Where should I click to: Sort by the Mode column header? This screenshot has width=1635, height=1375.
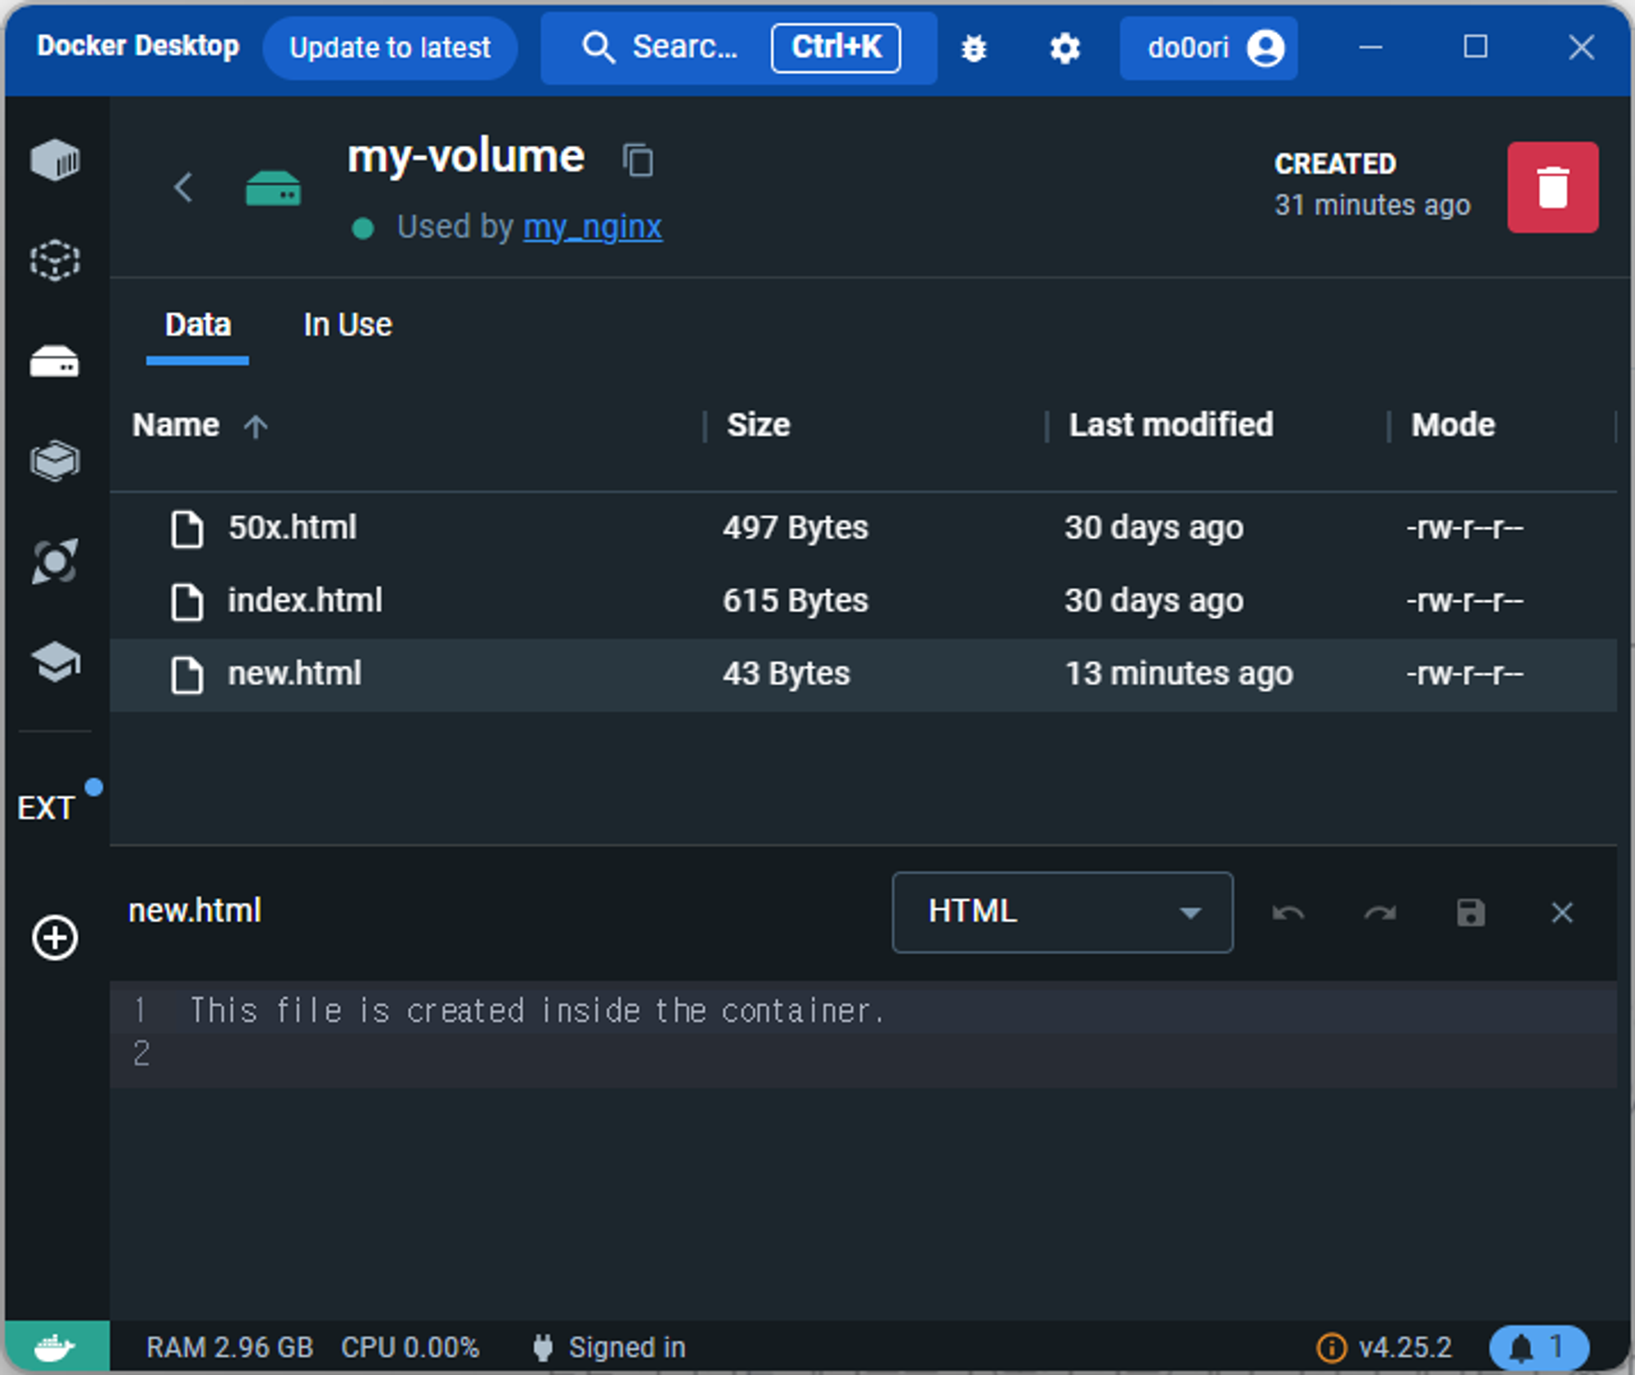(x=1453, y=425)
